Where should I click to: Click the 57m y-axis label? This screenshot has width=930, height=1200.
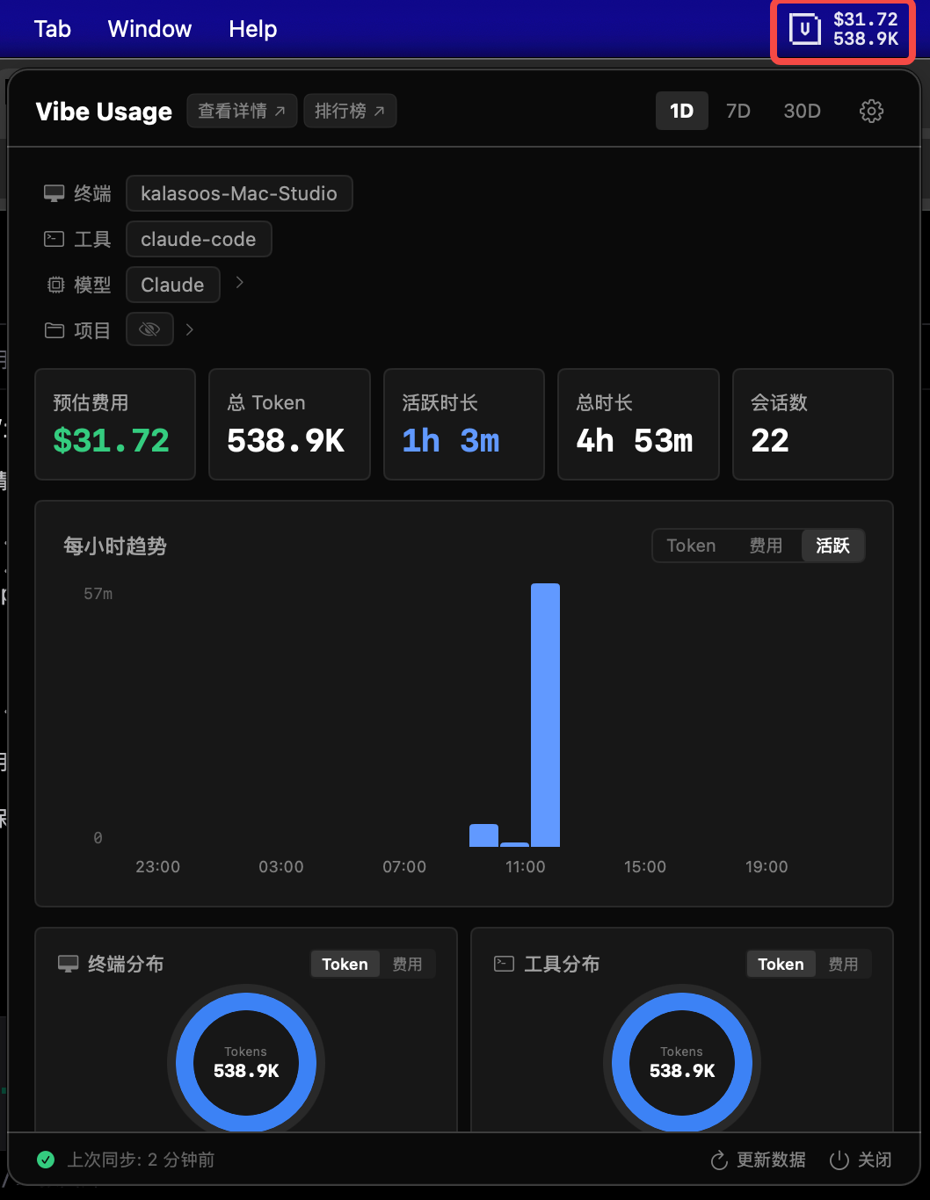(x=98, y=594)
